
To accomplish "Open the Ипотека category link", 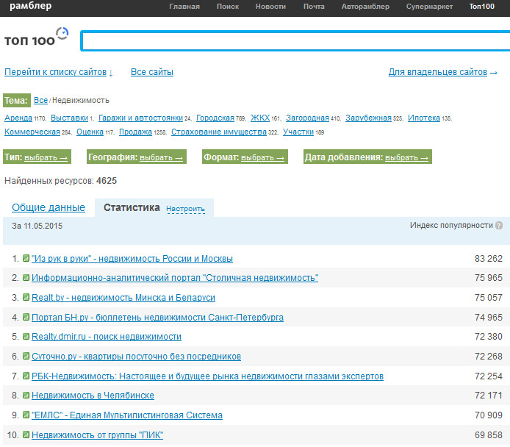I will pyautogui.click(x=424, y=118).
